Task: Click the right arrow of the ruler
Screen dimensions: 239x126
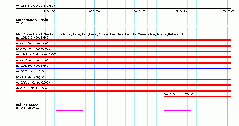Action: [x=230, y=8]
